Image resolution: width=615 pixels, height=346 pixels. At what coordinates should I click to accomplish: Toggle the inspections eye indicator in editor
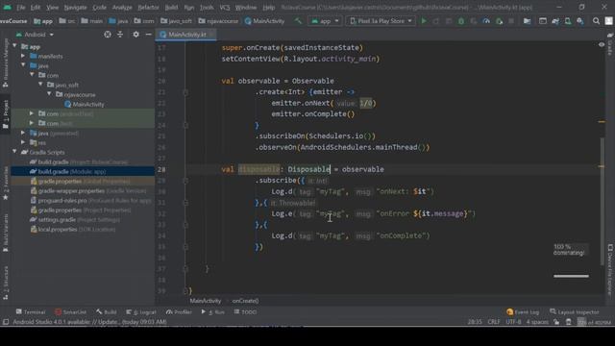coord(602,45)
